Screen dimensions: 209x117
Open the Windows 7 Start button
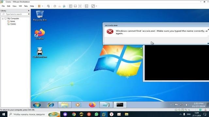[37, 105]
